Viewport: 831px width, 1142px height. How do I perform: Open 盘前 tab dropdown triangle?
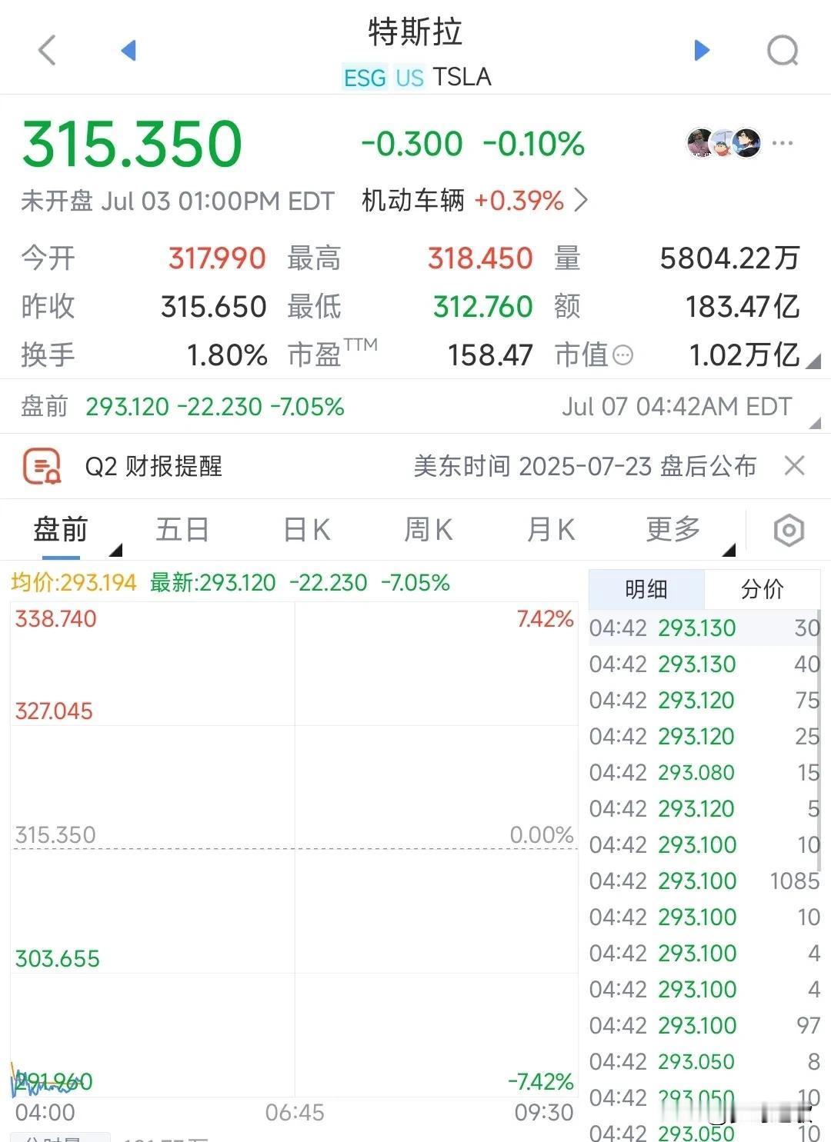(x=116, y=550)
